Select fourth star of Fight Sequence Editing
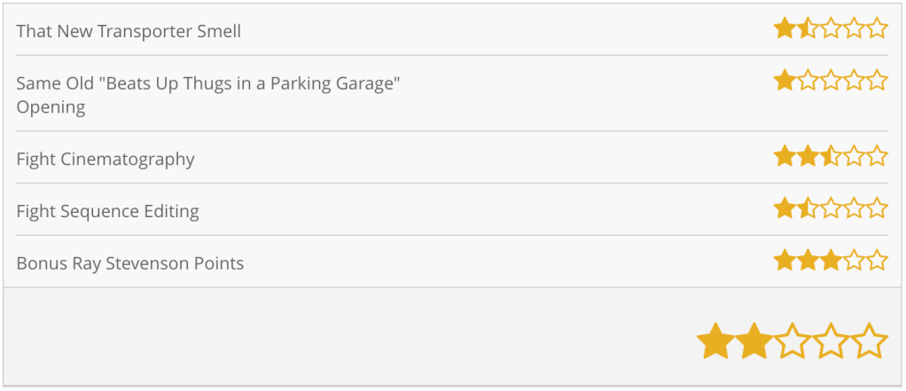This screenshot has width=906, height=391. [854, 209]
